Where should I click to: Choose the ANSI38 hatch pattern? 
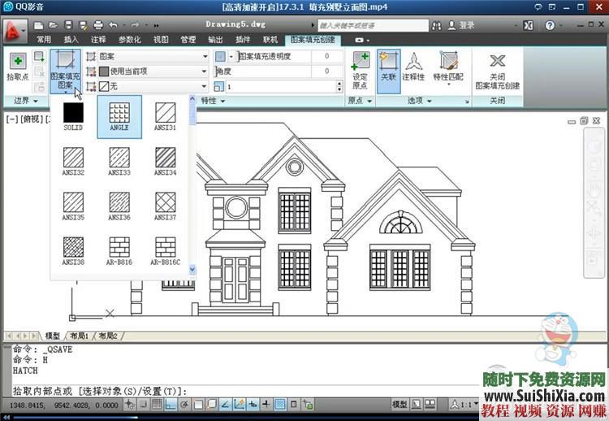73,251
